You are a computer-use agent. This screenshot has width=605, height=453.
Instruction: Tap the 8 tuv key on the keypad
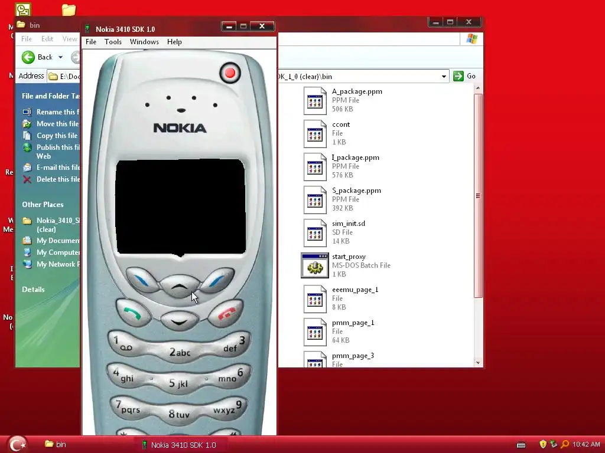point(178,414)
